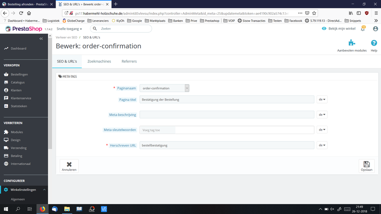The image size is (381, 214).
Task: Collapse the sidebar menu with double chevron
Action: [41, 38]
